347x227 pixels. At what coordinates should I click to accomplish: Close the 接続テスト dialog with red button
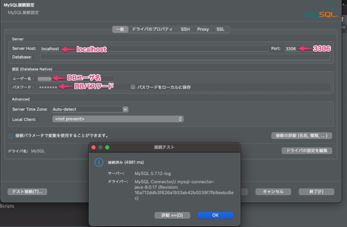pos(94,148)
